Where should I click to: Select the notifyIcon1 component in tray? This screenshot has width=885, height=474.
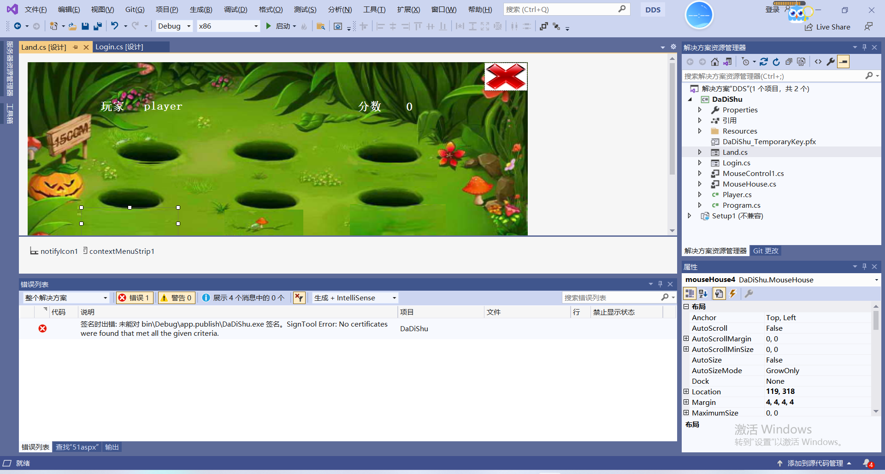pyautogui.click(x=54, y=251)
